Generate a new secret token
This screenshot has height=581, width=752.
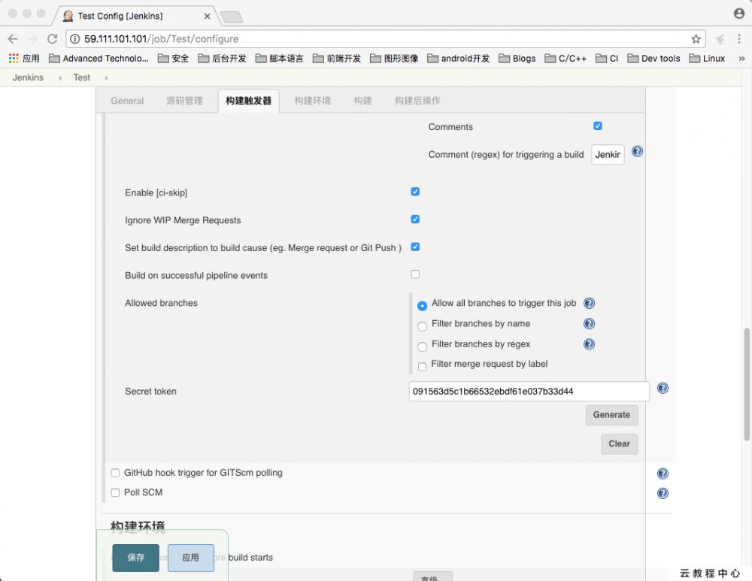[611, 414]
